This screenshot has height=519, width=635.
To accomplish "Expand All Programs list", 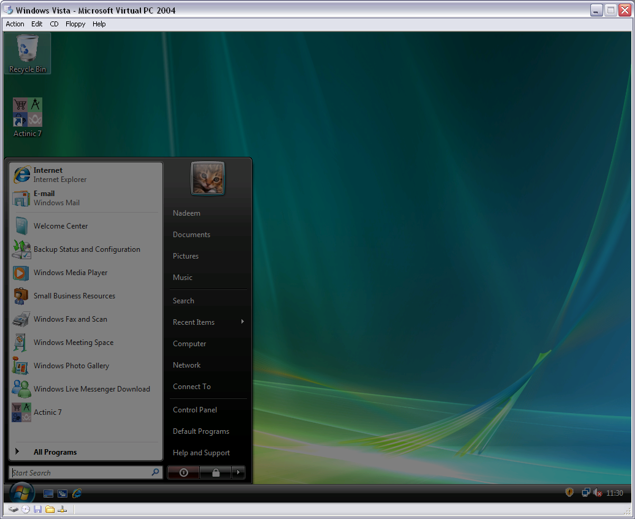I will [86, 452].
